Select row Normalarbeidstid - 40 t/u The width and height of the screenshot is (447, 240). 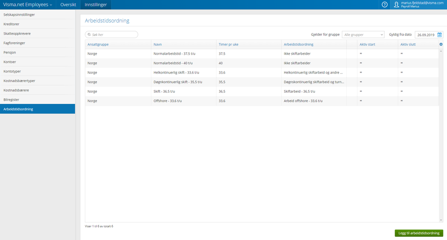pyautogui.click(x=262, y=63)
